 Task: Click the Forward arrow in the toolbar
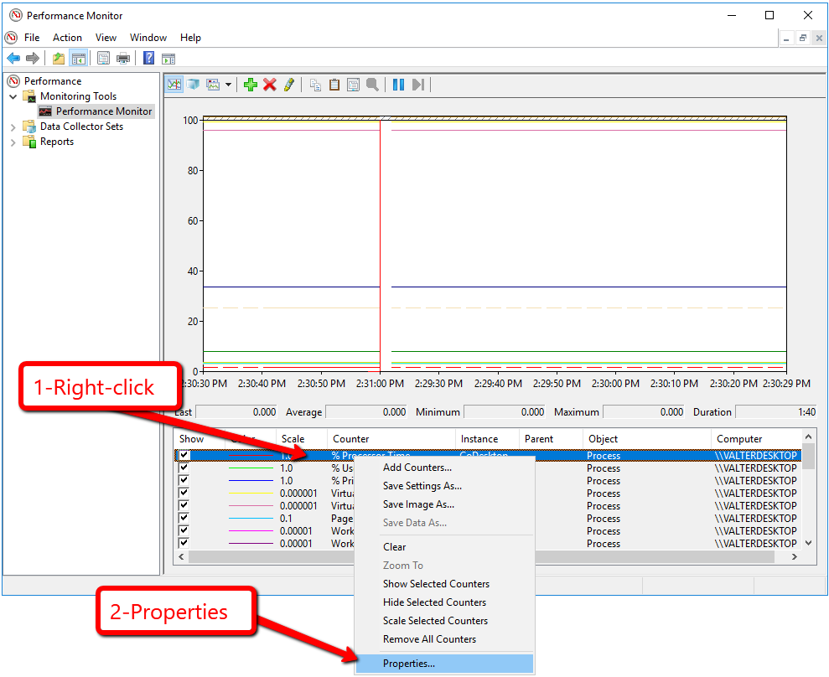[x=33, y=58]
